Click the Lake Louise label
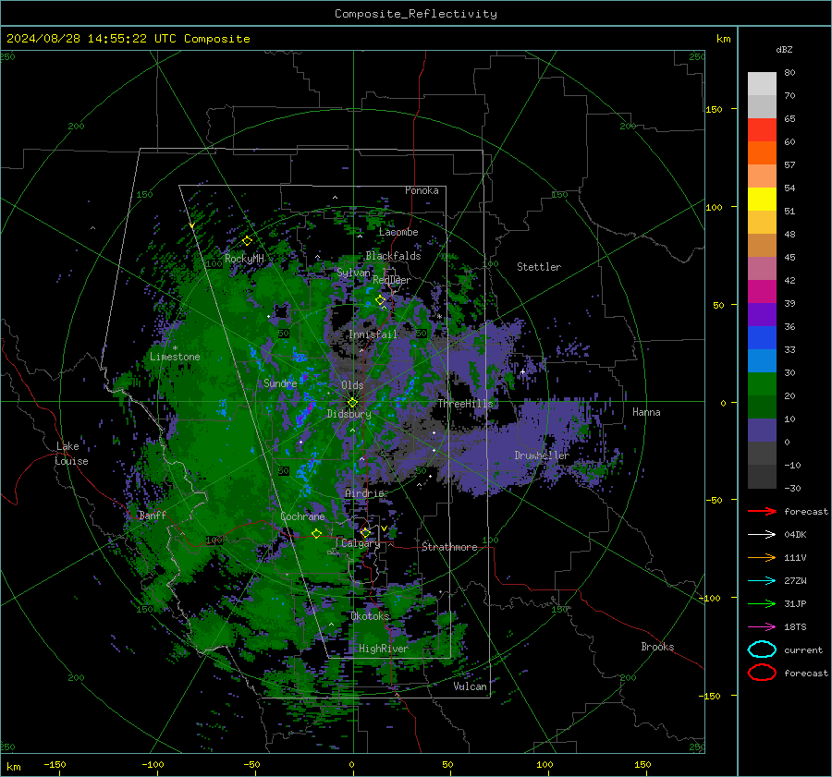 click(71, 454)
